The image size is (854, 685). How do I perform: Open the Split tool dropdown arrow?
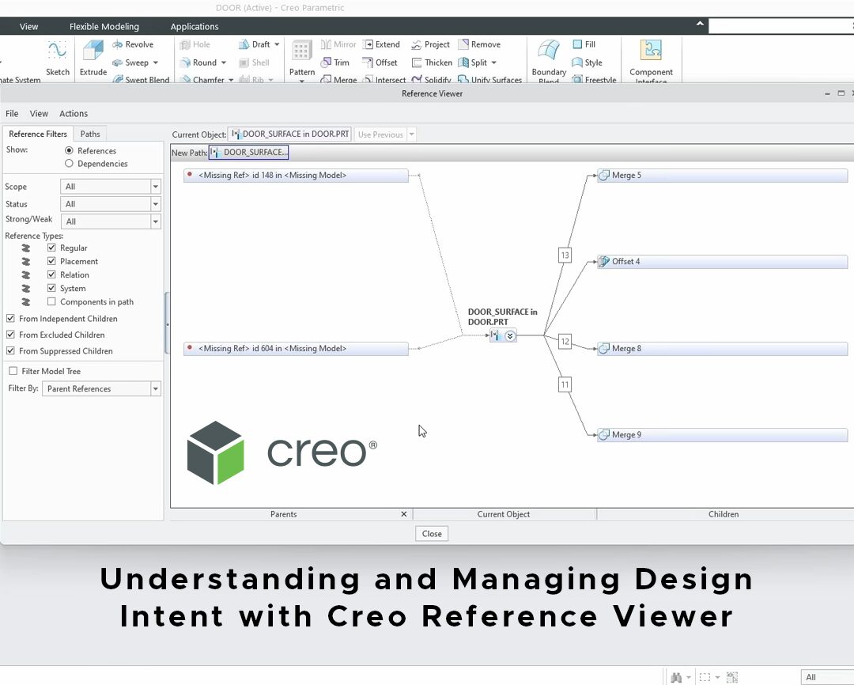[x=493, y=62]
